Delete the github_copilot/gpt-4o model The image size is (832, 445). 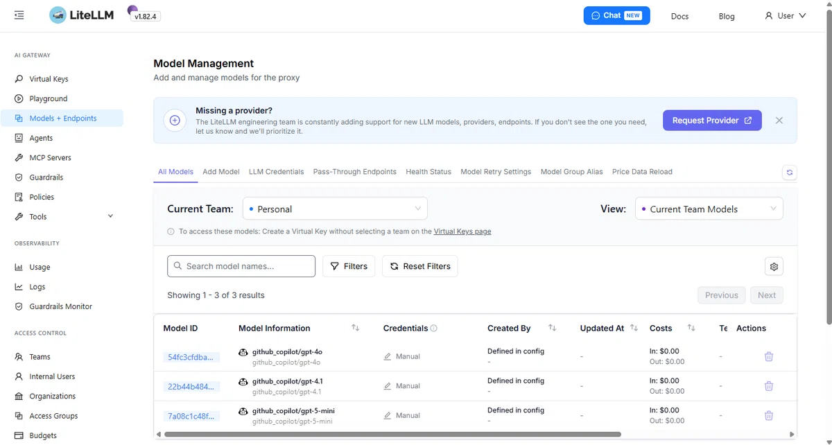point(768,356)
